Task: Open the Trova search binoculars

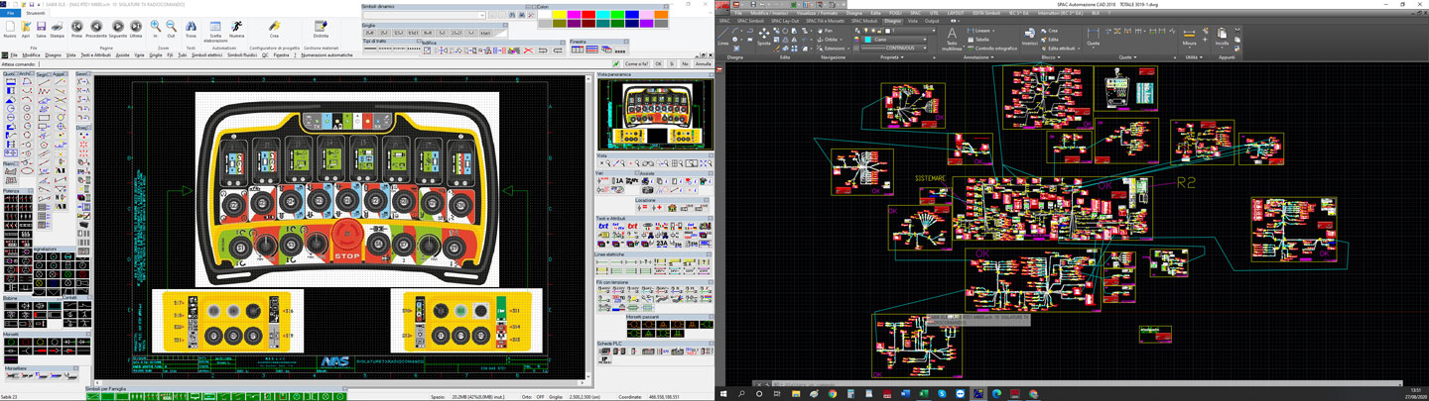Action: [191, 28]
